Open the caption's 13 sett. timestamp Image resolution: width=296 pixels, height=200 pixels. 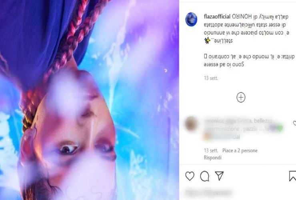211,78
